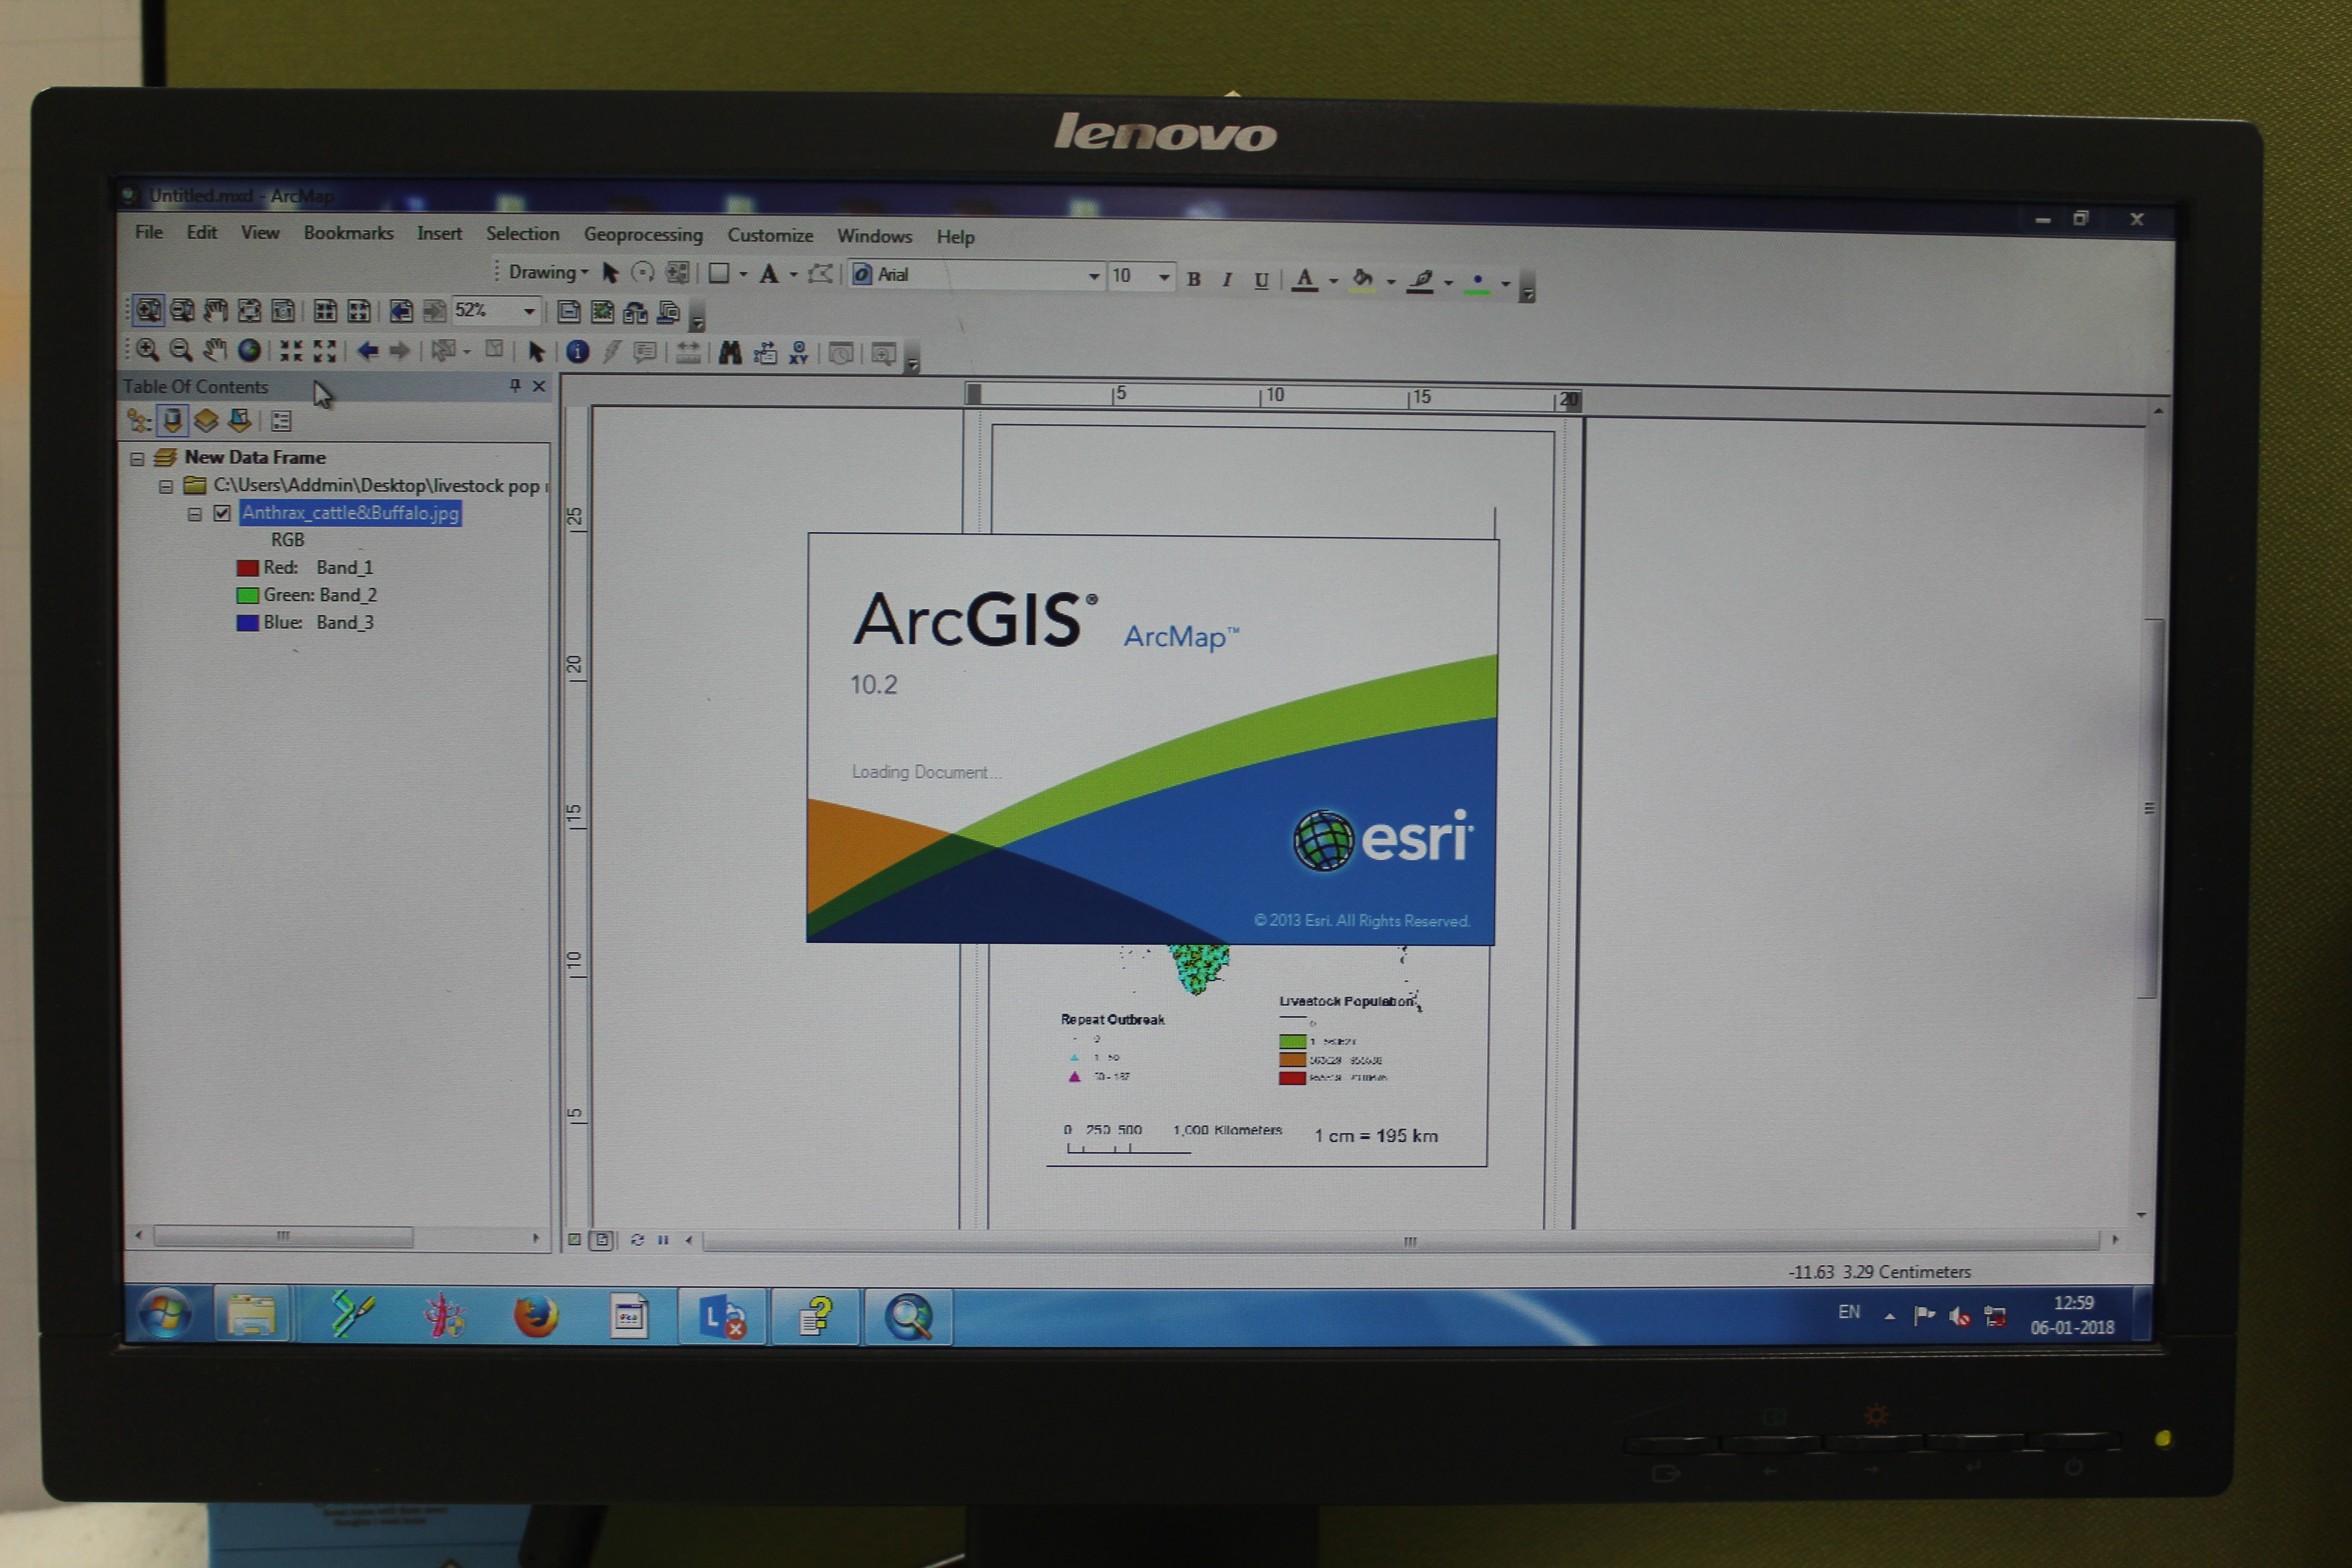
Task: Click the EN language indicator
Action: [1848, 1312]
